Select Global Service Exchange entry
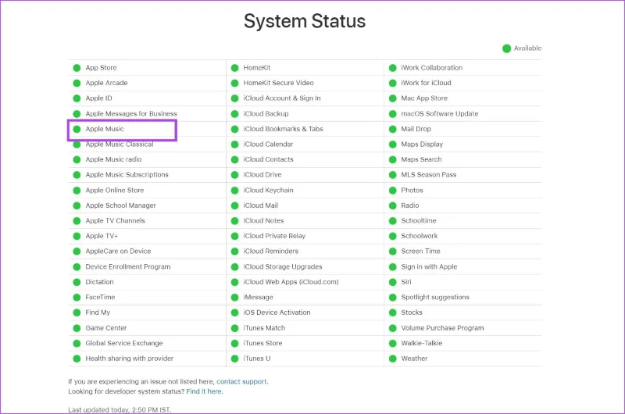625x414 pixels. pos(124,344)
